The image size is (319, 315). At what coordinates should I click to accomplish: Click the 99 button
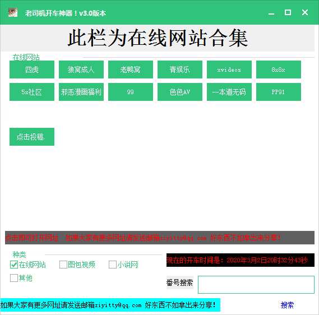point(131,92)
